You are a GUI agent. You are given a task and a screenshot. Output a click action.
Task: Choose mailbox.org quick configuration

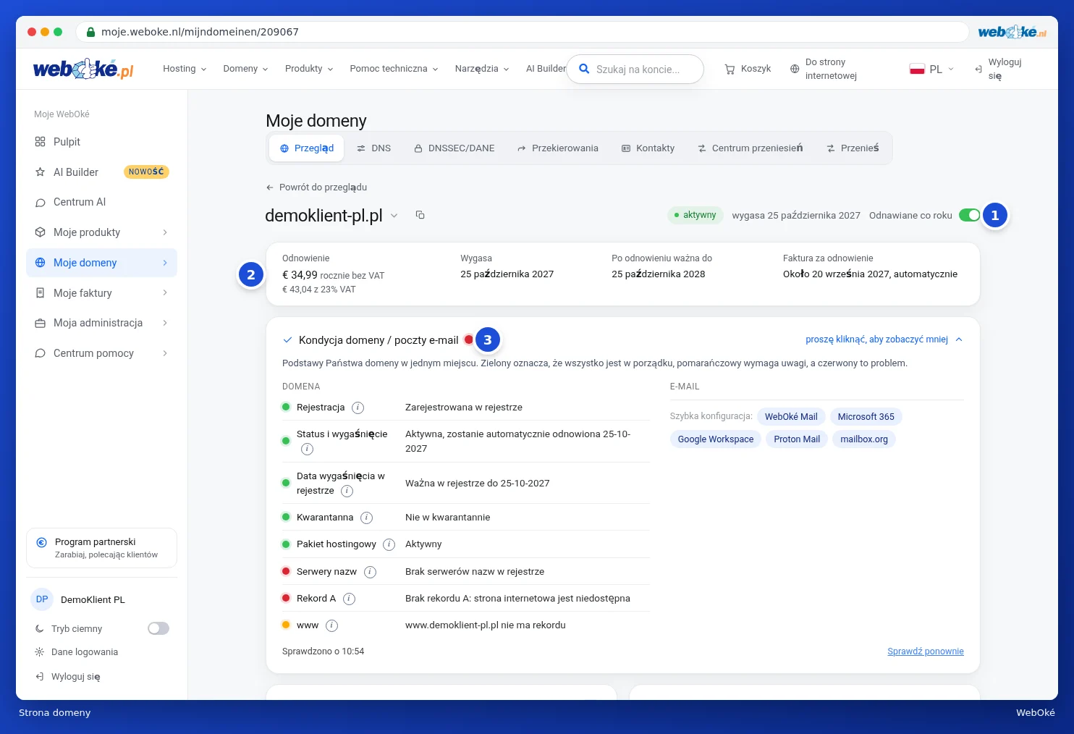[x=864, y=439]
